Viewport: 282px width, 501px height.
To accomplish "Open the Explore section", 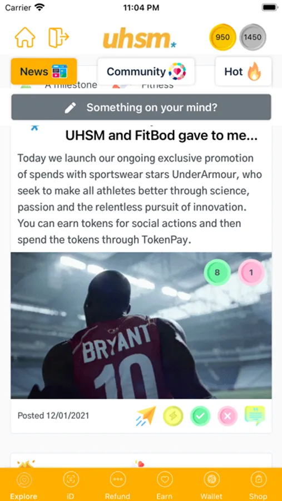I will pyautogui.click(x=23, y=485).
